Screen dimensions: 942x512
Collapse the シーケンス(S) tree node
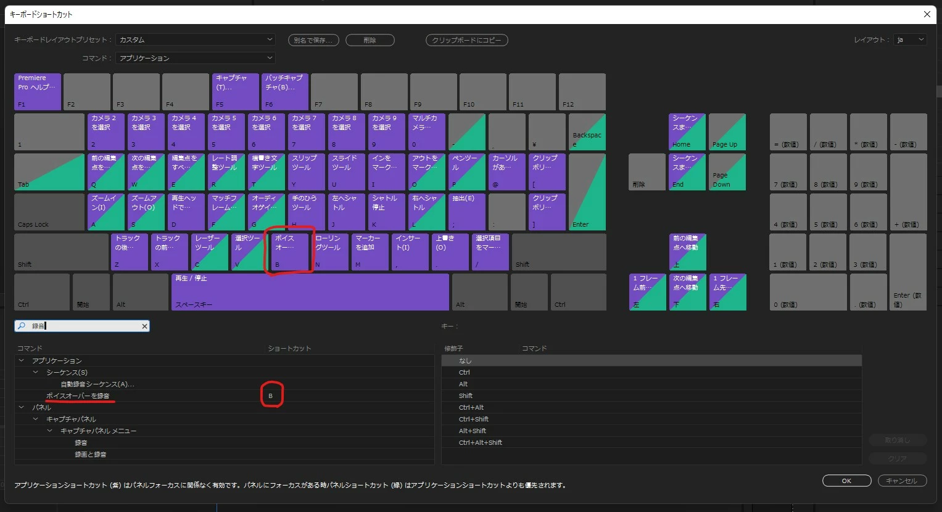(35, 372)
